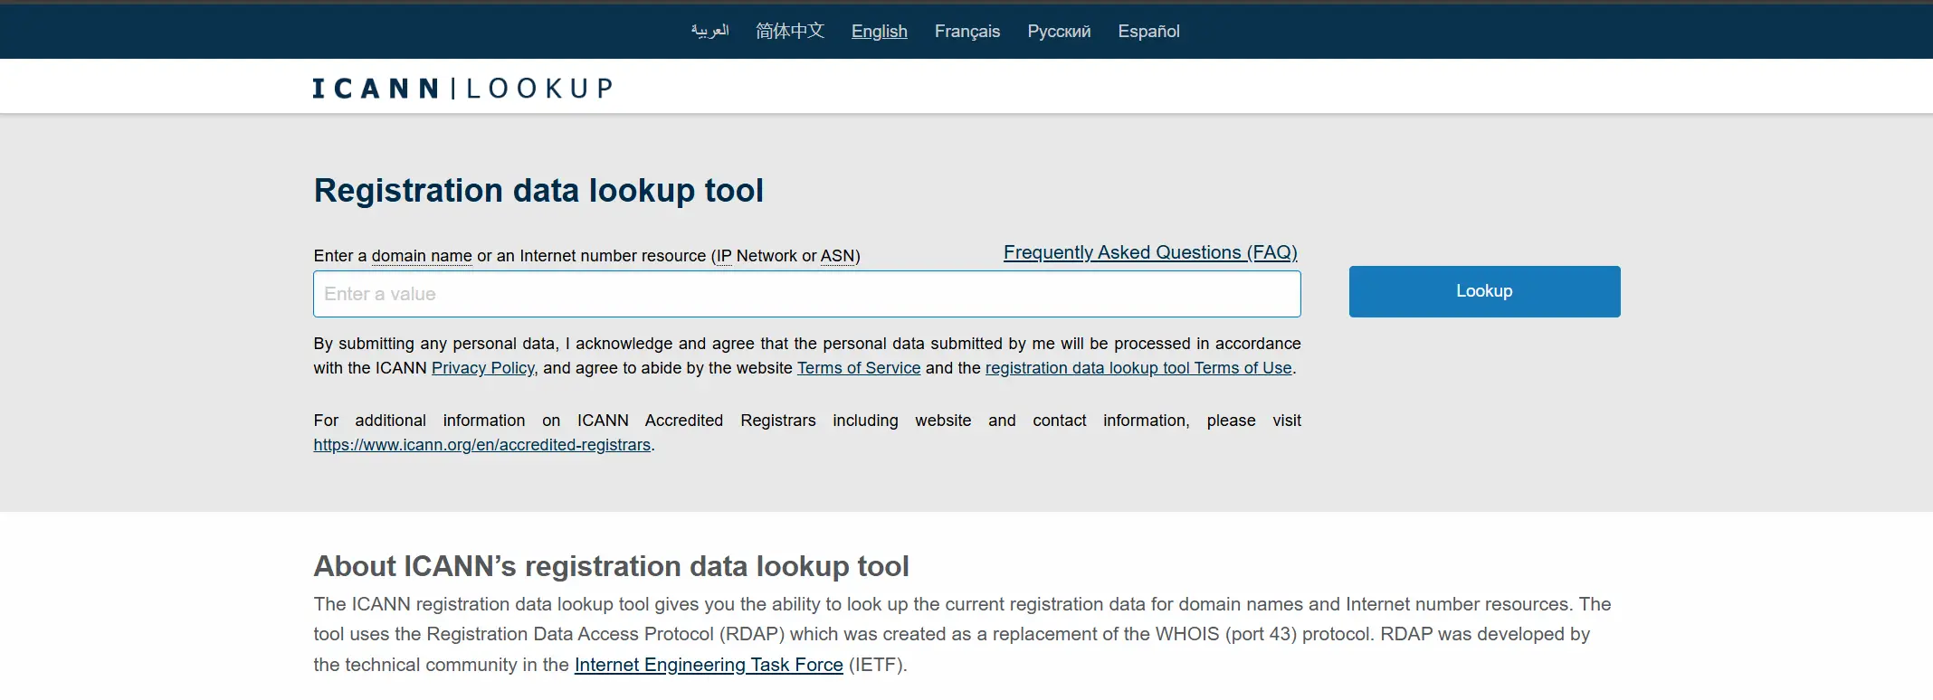The height and width of the screenshot is (700, 1933).
Task: Click the 'ASN' abbreviation in the label
Action: 837,256
